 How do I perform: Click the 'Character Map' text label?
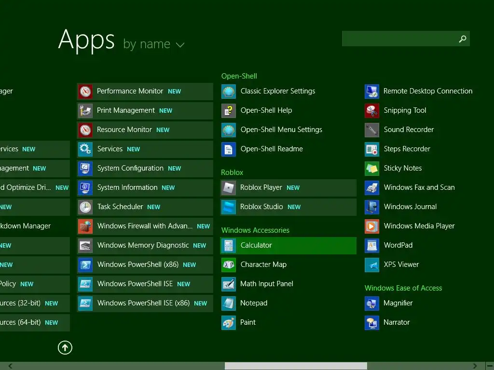(263, 264)
